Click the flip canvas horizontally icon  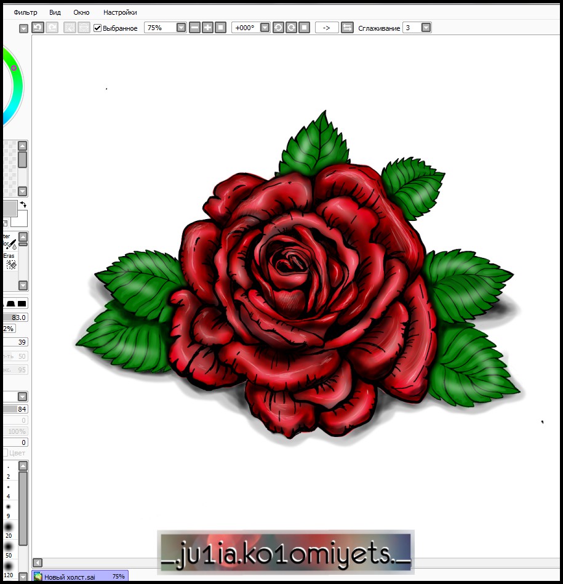pyautogui.click(x=347, y=28)
